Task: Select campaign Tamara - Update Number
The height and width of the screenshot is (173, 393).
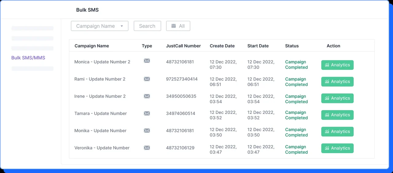Action: coord(100,113)
